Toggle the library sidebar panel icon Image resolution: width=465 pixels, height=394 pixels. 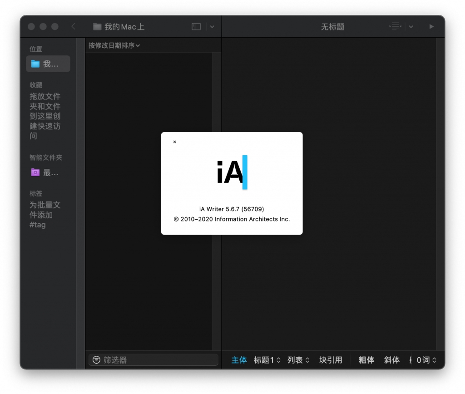(196, 27)
